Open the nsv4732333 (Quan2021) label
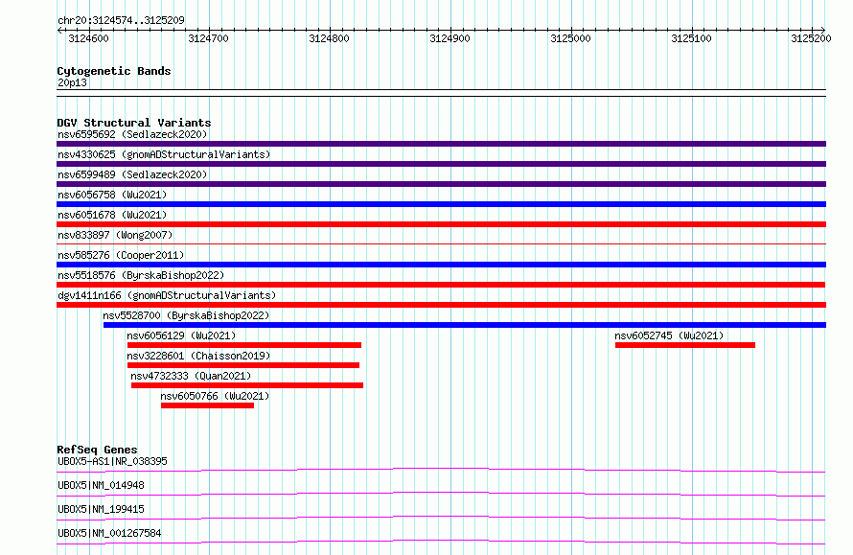The height and width of the screenshot is (555, 853). click(x=191, y=376)
